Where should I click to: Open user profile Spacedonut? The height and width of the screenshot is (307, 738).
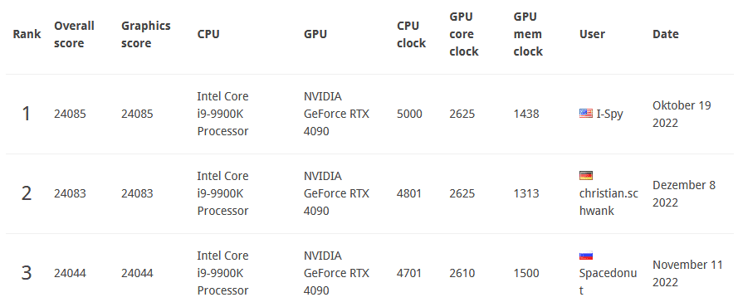point(608,281)
